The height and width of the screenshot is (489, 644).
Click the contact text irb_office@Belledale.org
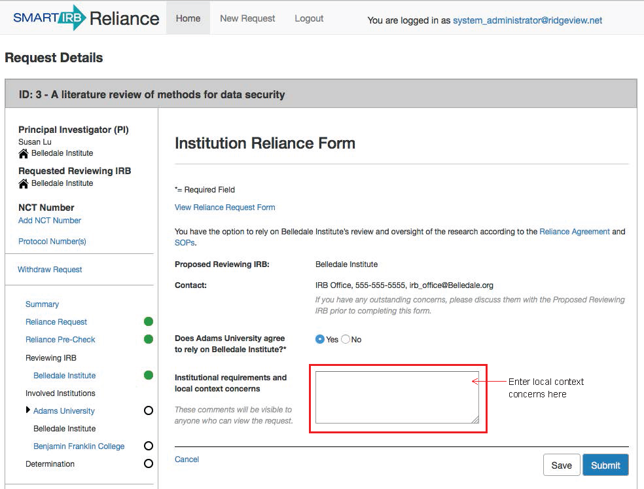[x=452, y=285]
